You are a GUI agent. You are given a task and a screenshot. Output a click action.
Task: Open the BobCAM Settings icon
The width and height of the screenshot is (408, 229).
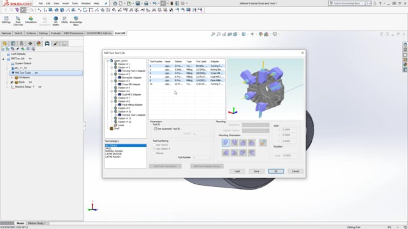pos(6,20)
